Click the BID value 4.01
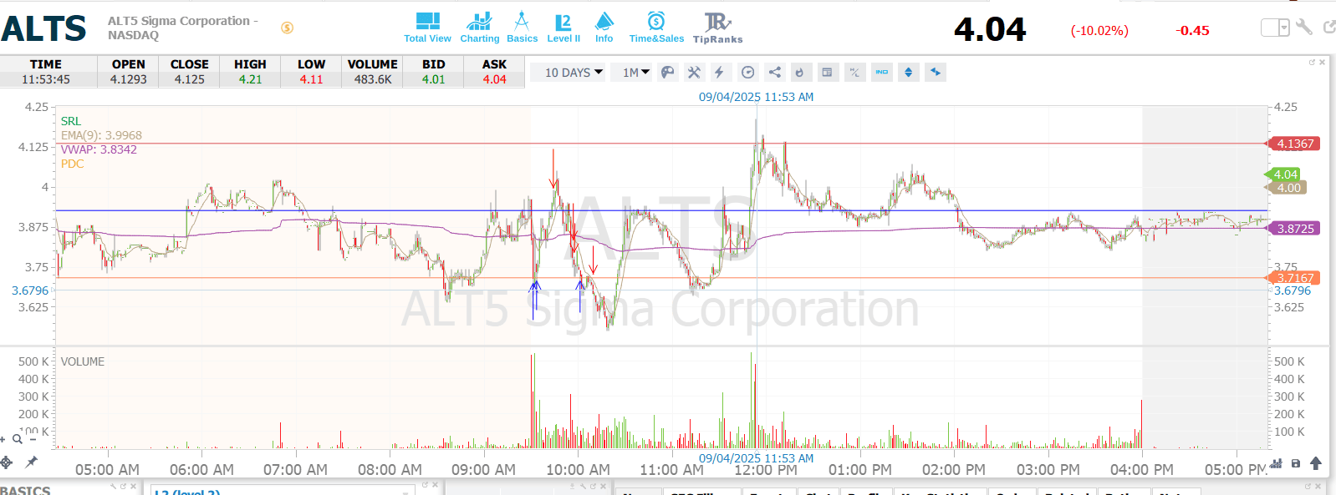 click(433, 79)
